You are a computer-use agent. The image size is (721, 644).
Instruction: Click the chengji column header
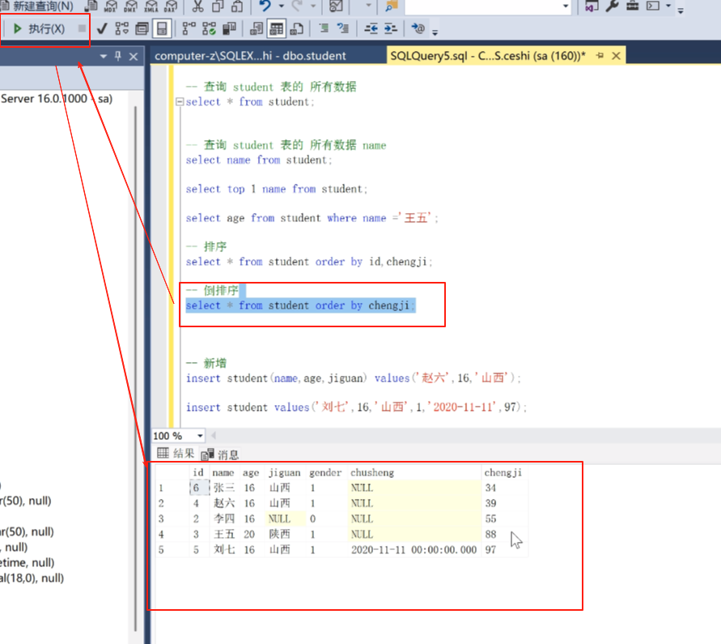tap(503, 473)
